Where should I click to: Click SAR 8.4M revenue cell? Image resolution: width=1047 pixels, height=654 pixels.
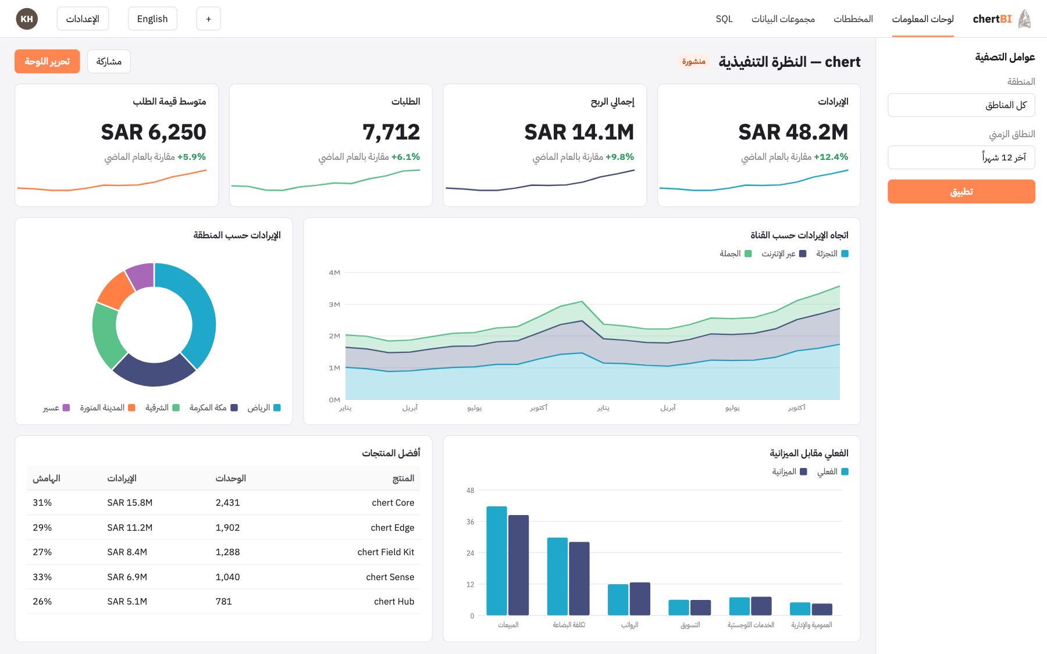127,552
